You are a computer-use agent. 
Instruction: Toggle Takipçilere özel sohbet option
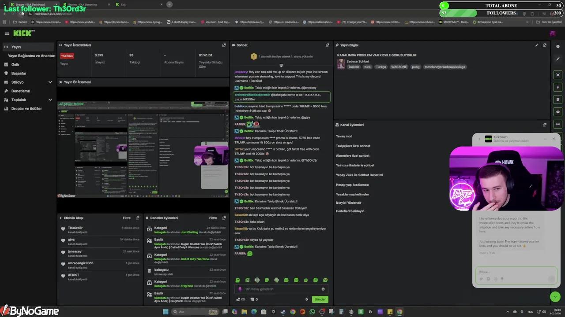353,146
